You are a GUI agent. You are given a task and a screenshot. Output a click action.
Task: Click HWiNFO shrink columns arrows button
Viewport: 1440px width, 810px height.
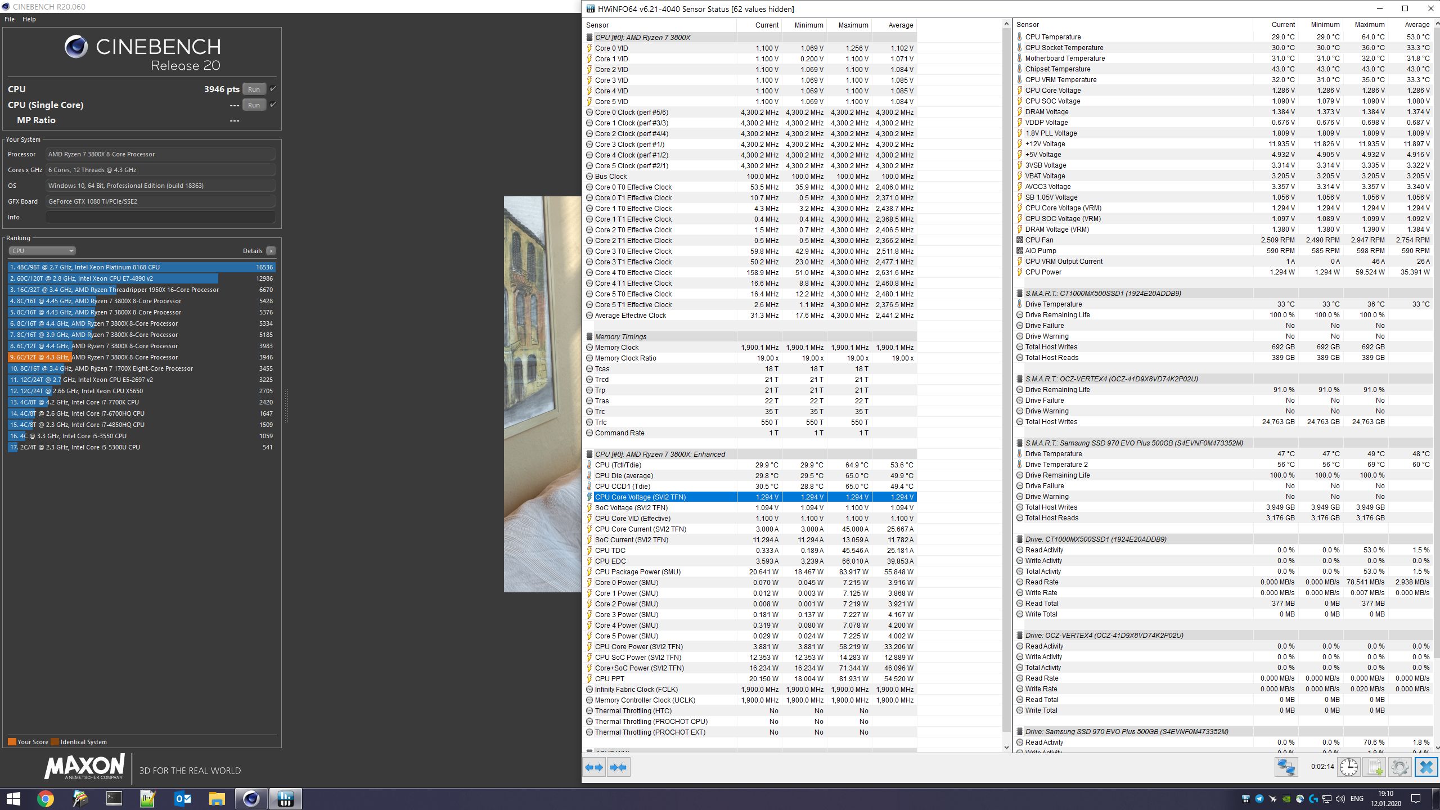[x=618, y=767]
